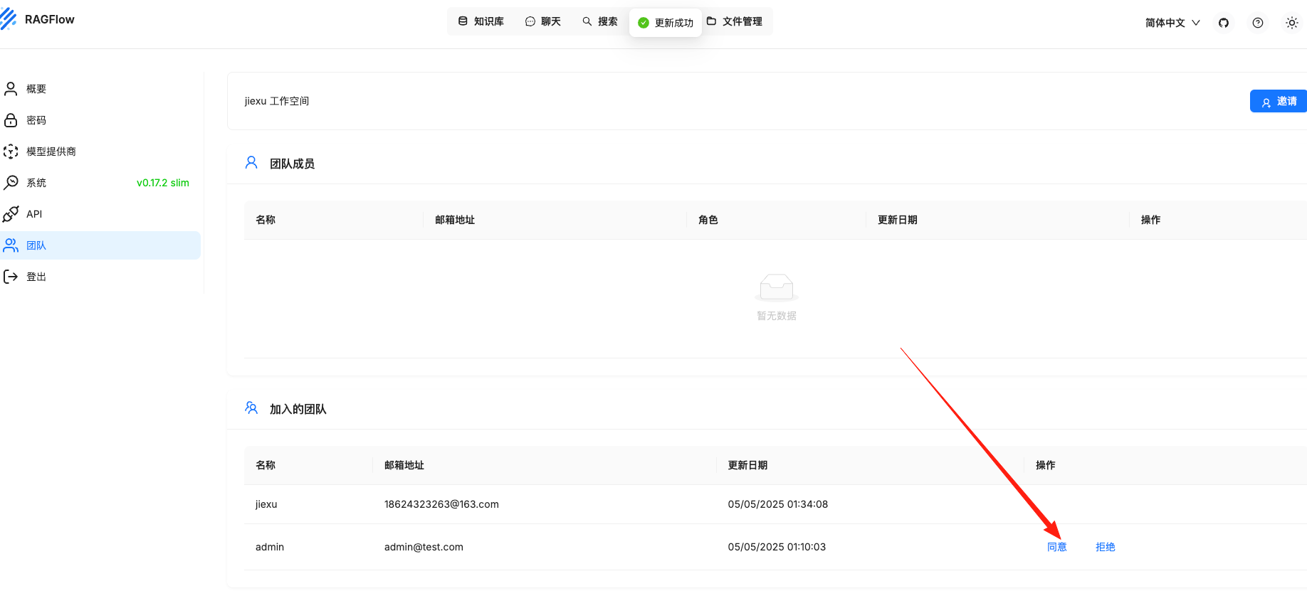Go to the 搜索 search tab
Screen dimensions: 1307x591
(x=600, y=21)
